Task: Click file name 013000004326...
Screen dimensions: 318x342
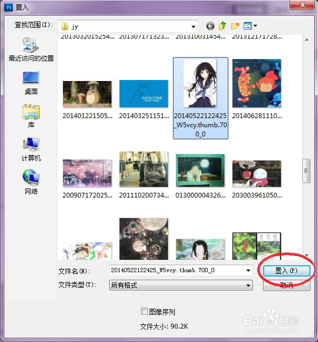Action: tap(200, 195)
